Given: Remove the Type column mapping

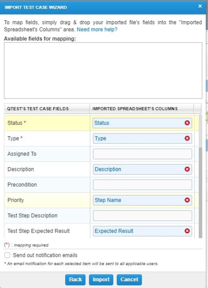Looking at the screenshot, I should [187, 139].
